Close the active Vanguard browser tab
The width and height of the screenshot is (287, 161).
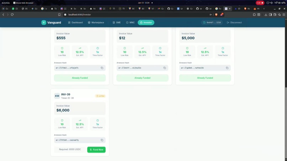click(x=230, y=9)
